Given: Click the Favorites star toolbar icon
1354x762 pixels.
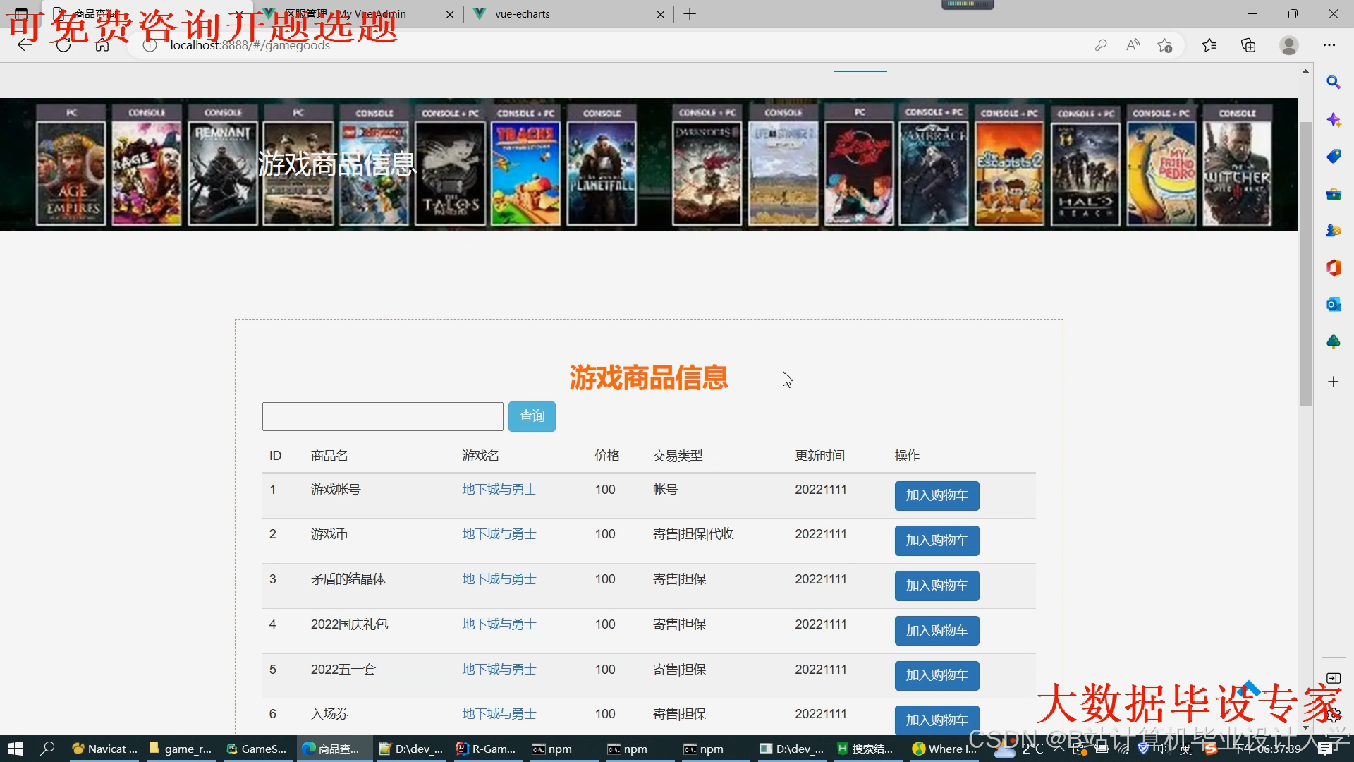Looking at the screenshot, I should 1209,45.
